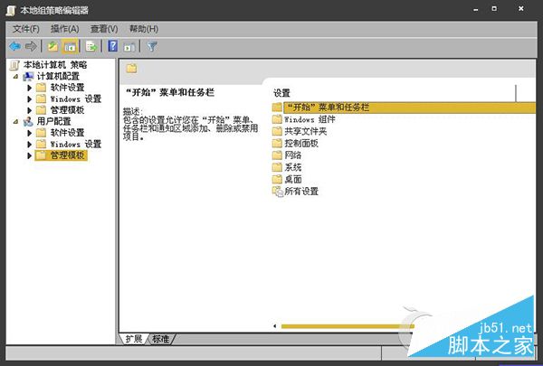This screenshot has width=543, height=366.
Task: Click the left arrow of horizontal scrollbar
Action: [275, 326]
